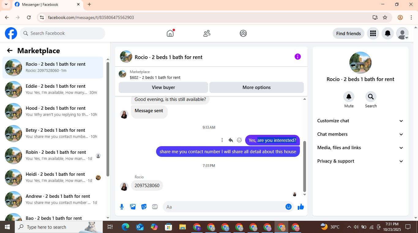The width and height of the screenshot is (418, 233).
Task: Expand Media, files and links section
Action: 360,148
